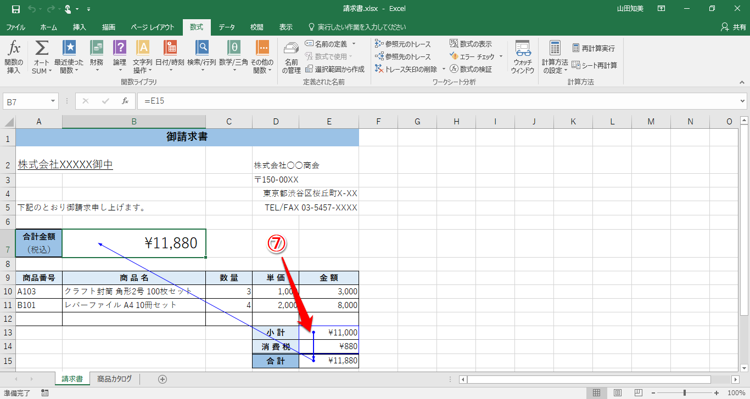Click the Tell Me search box
Screen dimensions: 750x399
pyautogui.click(x=357, y=27)
